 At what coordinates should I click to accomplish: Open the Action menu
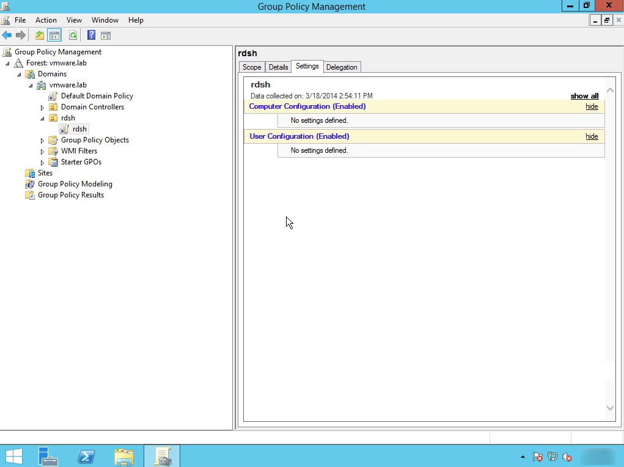tap(46, 20)
